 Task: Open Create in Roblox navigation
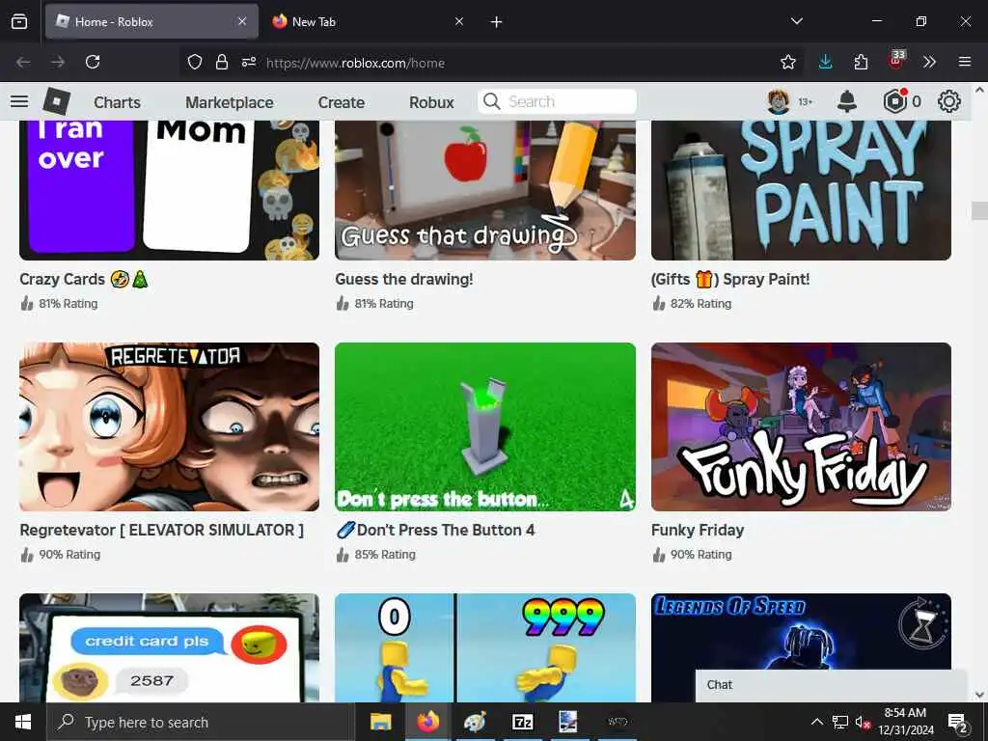[x=342, y=102]
